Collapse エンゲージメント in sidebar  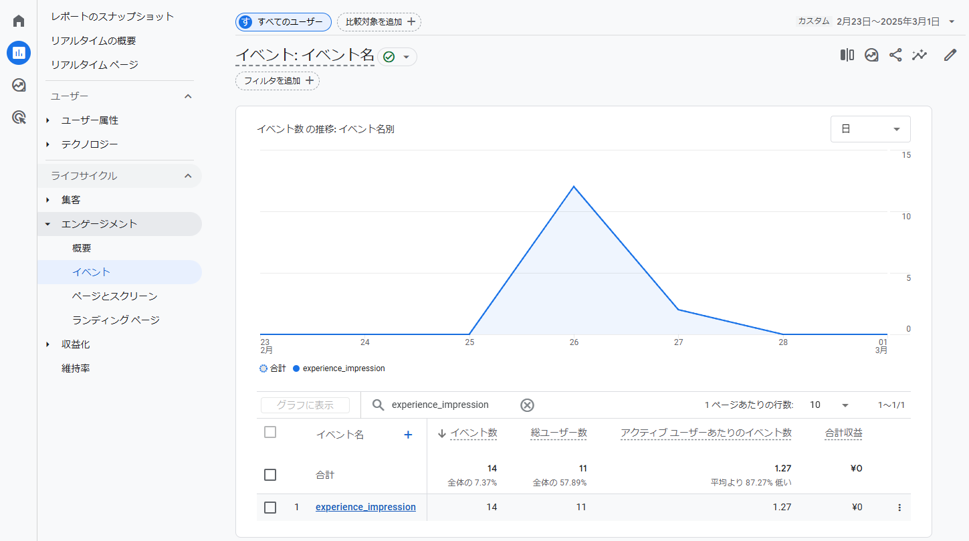[47, 224]
